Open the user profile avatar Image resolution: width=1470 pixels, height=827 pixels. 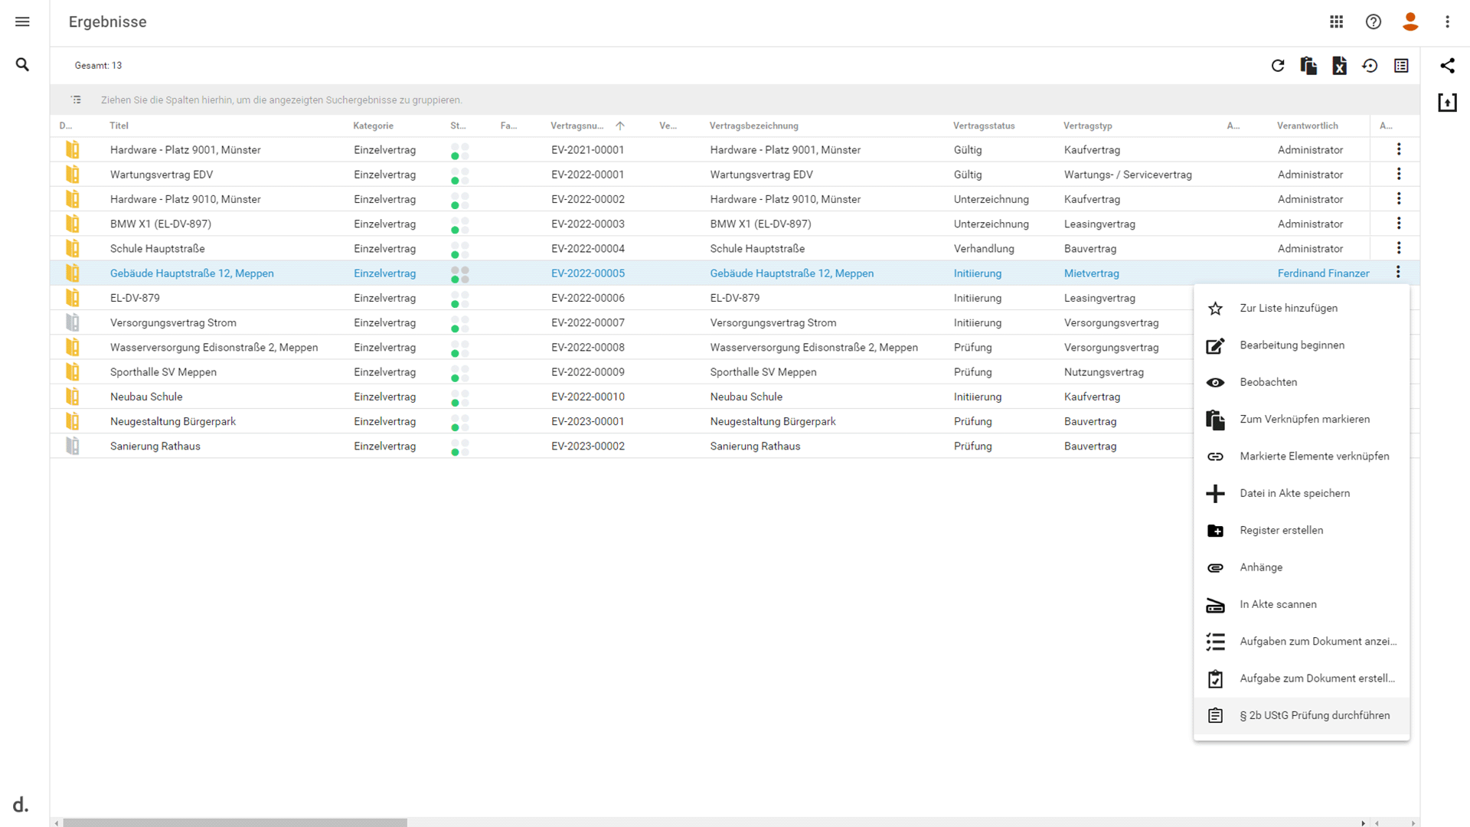click(x=1410, y=22)
